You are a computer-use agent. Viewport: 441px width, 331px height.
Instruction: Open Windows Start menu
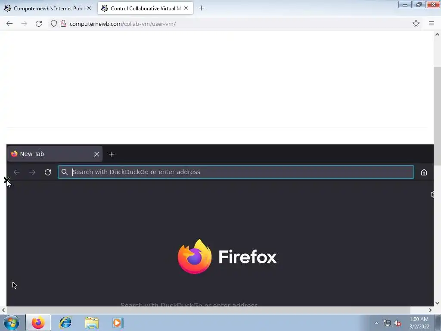pos(12,322)
